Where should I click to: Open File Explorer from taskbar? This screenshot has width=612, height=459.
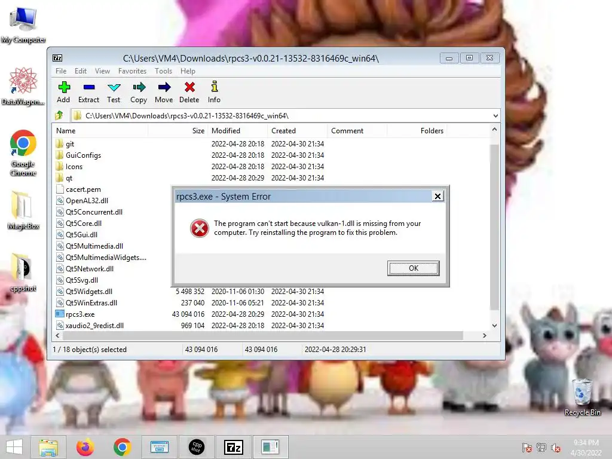pos(48,447)
